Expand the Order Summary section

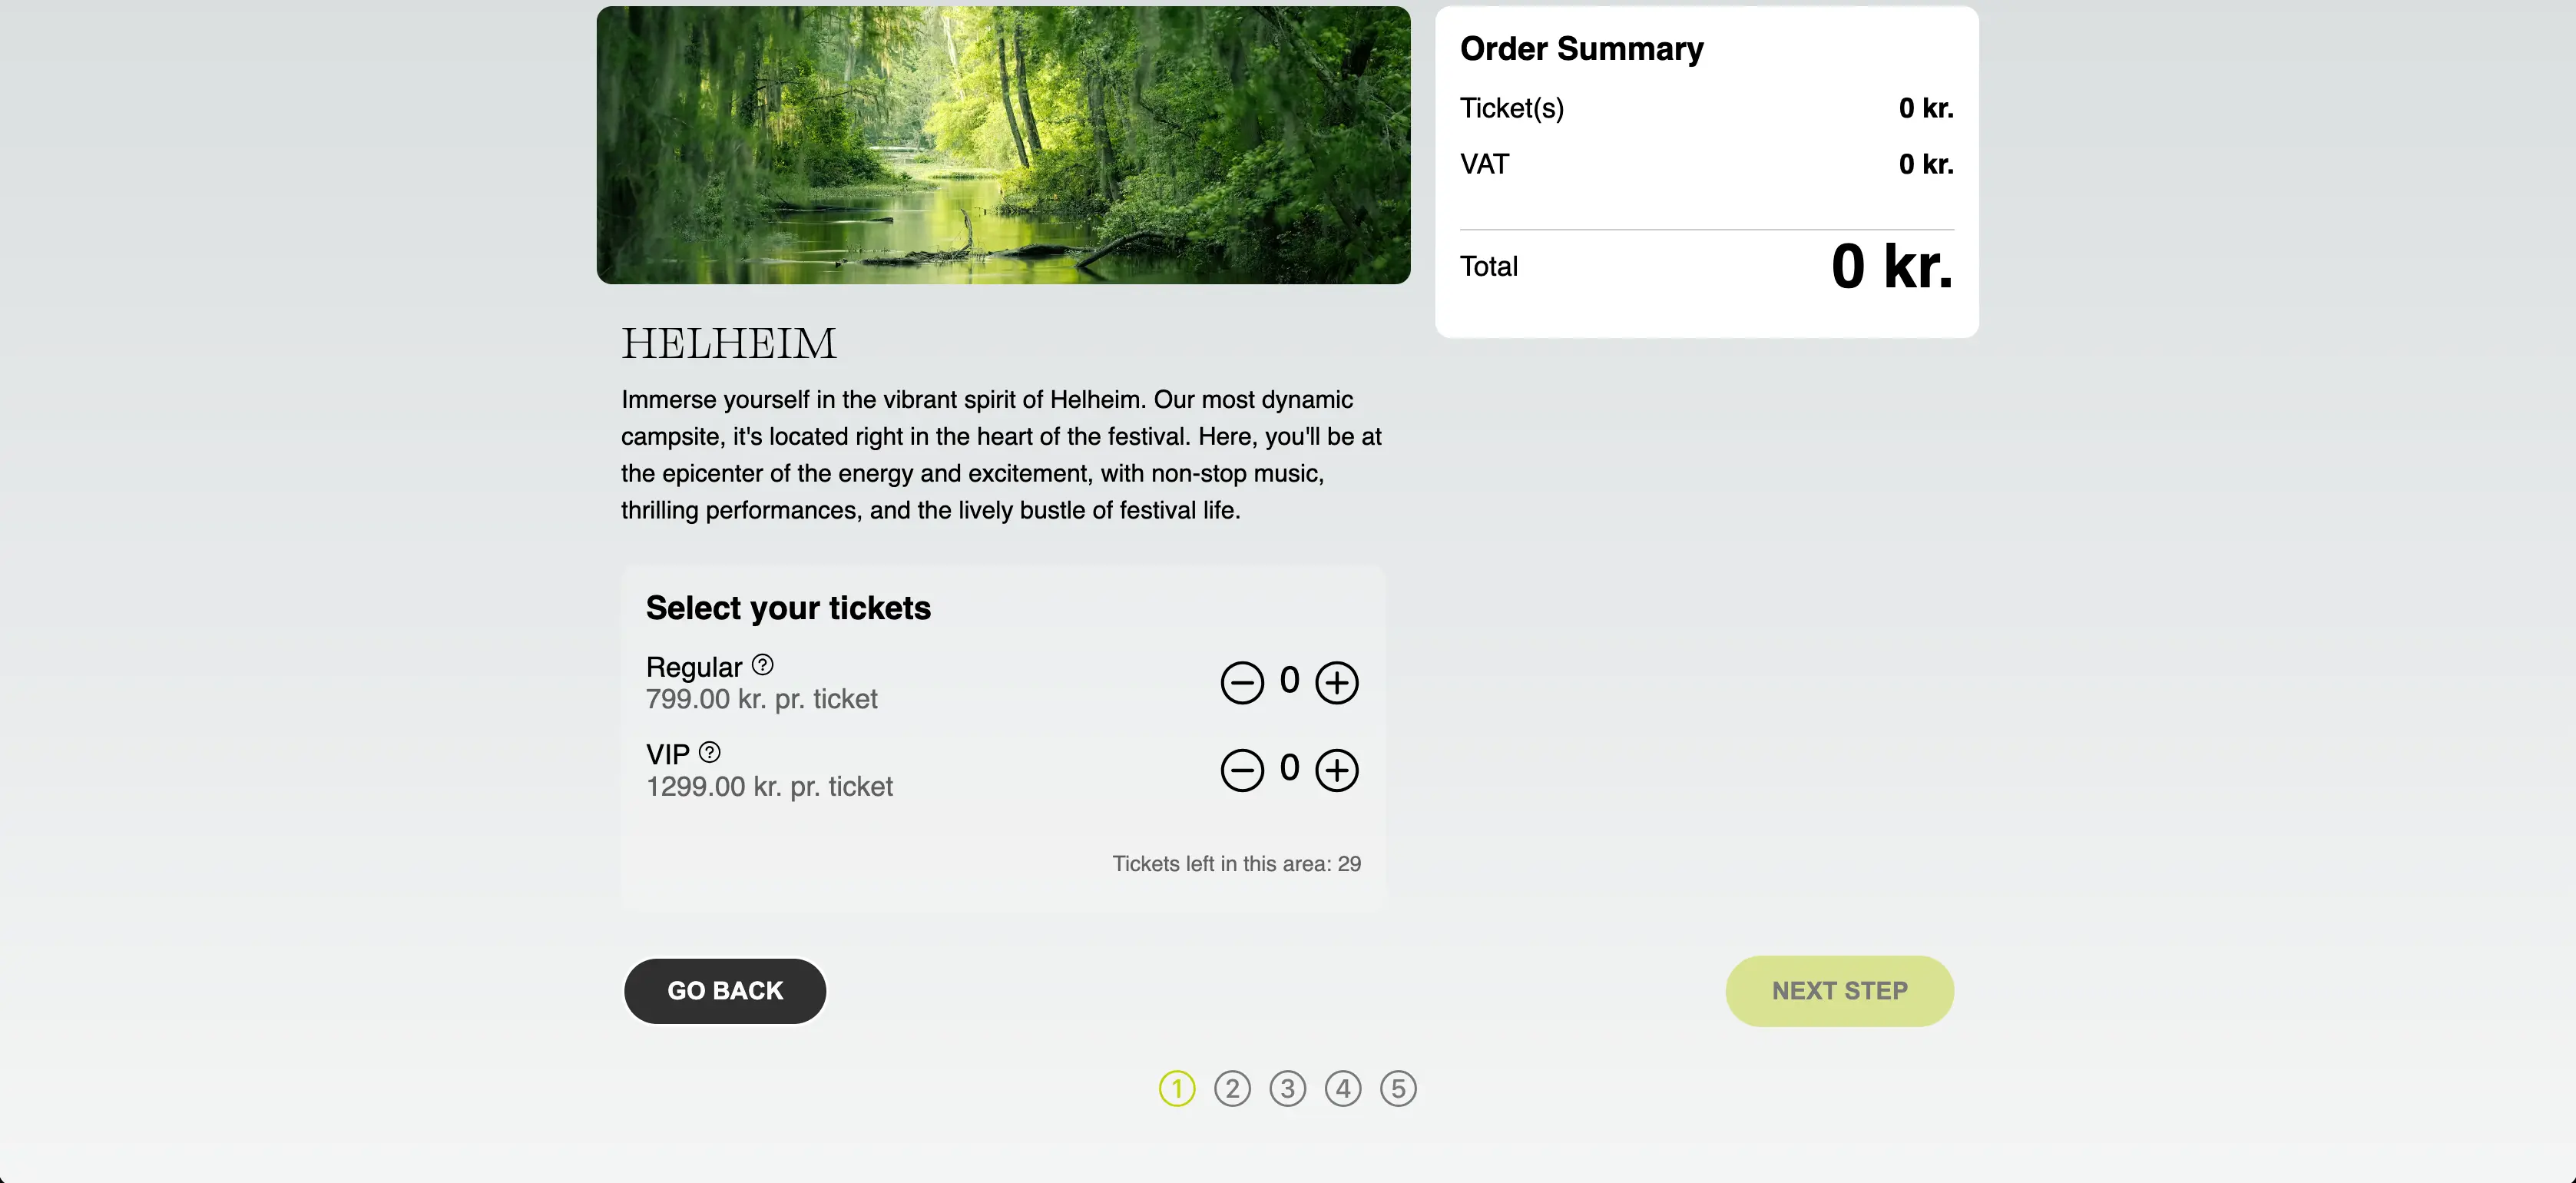pyautogui.click(x=1582, y=48)
